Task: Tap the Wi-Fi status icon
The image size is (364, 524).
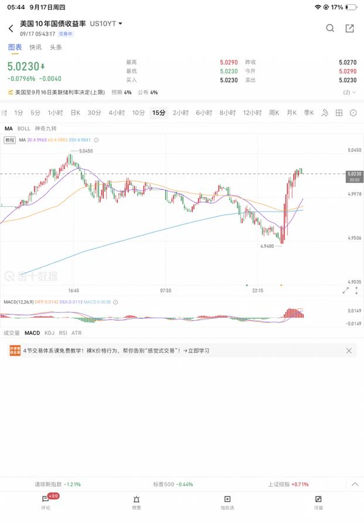Action: [x=318, y=7]
